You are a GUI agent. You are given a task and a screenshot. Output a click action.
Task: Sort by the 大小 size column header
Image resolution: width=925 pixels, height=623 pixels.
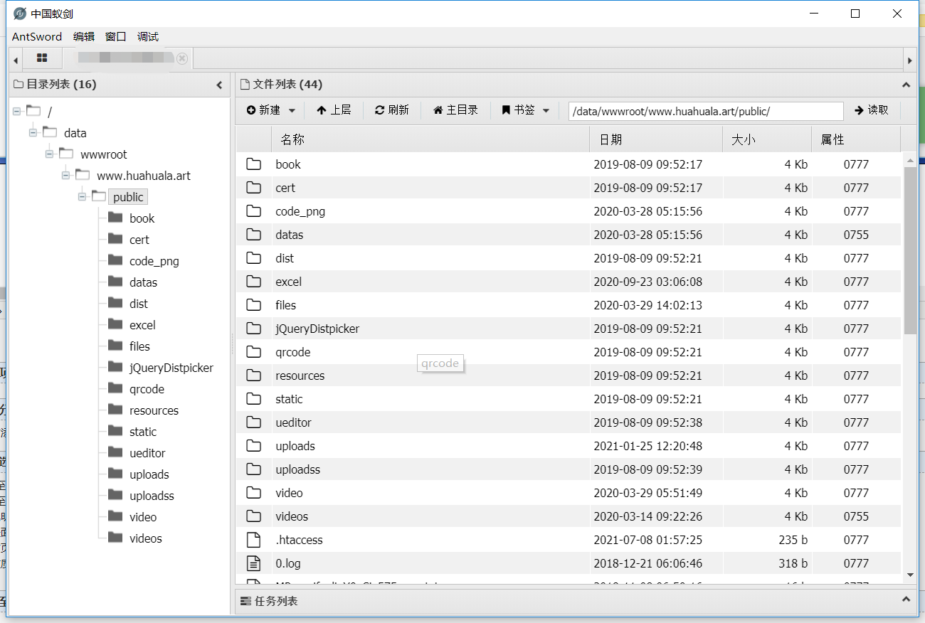(767, 139)
